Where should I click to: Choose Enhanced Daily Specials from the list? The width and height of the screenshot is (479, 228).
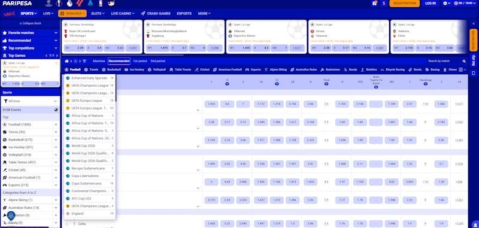(89, 78)
